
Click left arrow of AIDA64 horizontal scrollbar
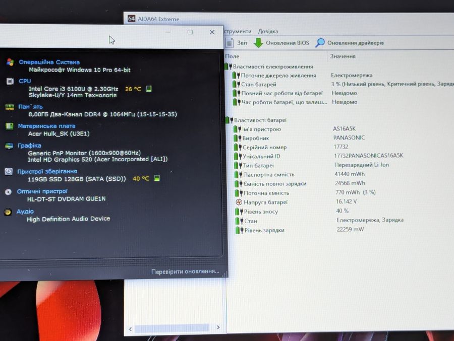(x=130, y=329)
